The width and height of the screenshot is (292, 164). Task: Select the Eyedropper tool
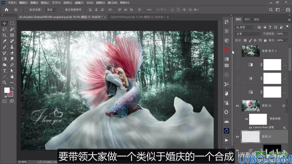[4, 41]
